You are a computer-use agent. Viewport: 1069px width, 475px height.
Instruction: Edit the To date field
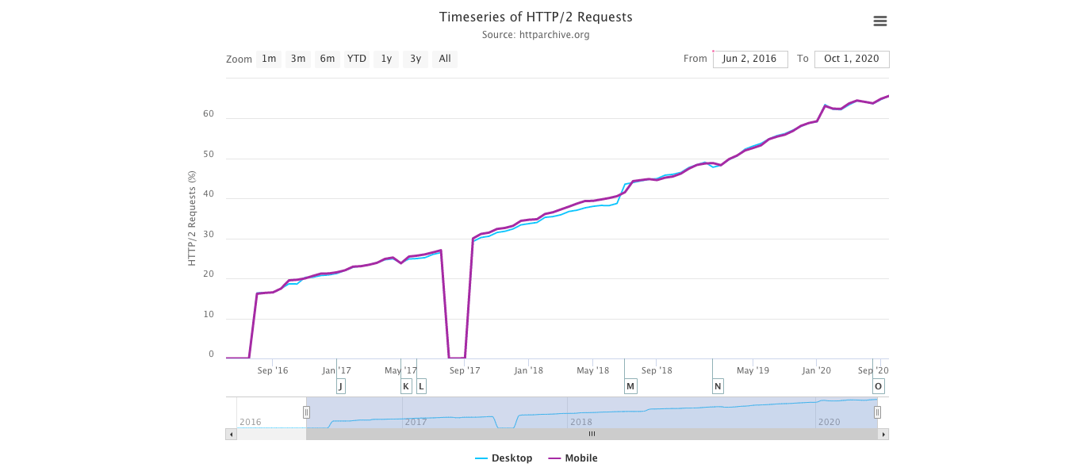pos(852,59)
